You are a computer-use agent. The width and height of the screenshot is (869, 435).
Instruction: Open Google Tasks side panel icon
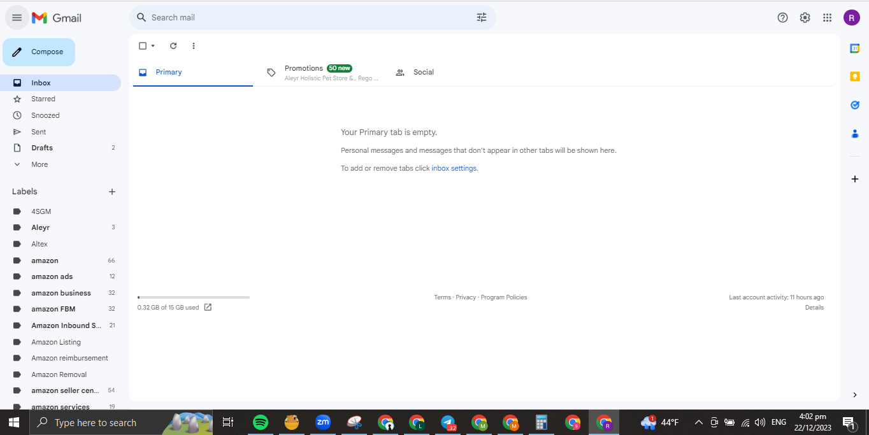(855, 105)
